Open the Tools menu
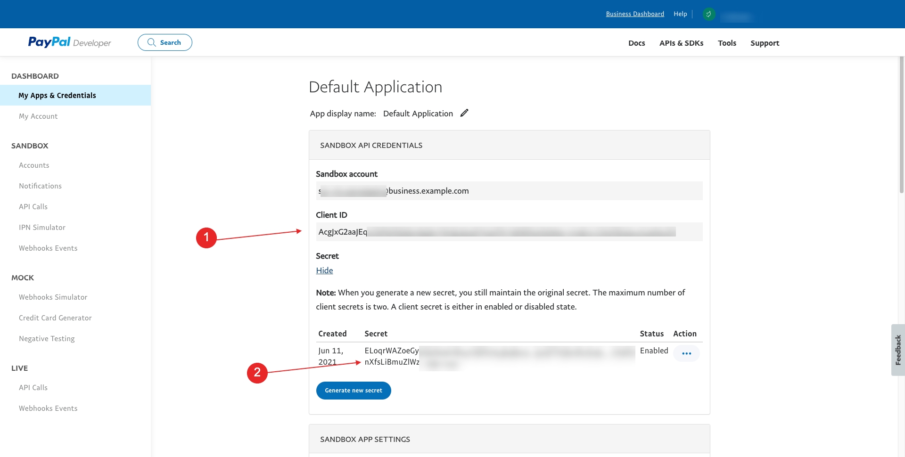905x457 pixels. pyautogui.click(x=727, y=43)
